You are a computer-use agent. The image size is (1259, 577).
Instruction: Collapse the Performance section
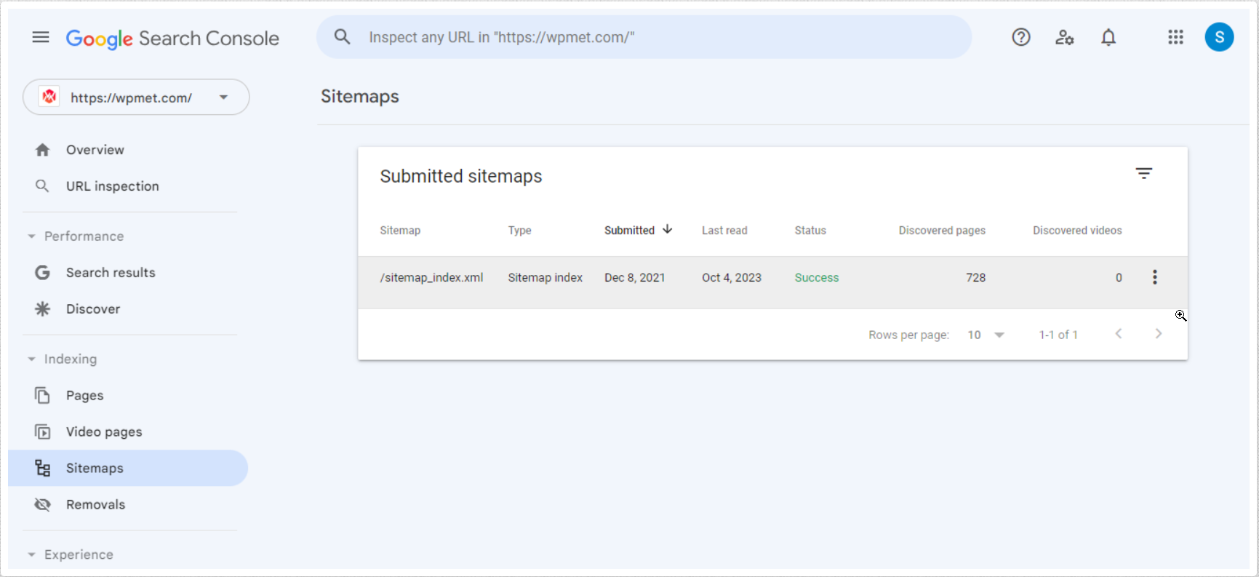coord(31,236)
